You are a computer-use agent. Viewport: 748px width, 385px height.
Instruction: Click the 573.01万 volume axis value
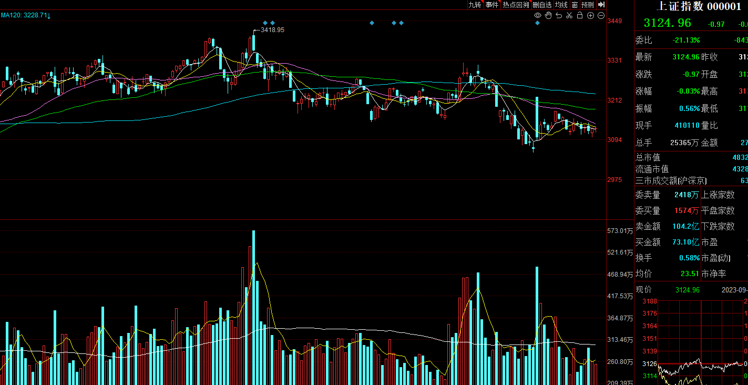pyautogui.click(x=620, y=231)
